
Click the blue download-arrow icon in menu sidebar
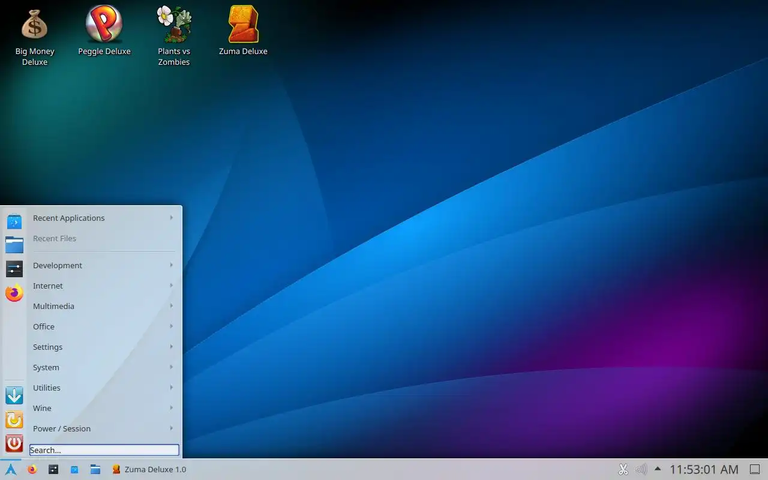[14, 395]
